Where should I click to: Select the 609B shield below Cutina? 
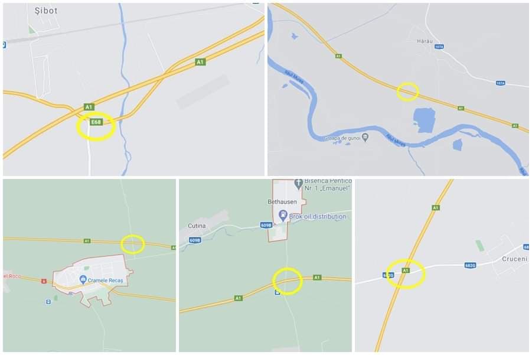click(x=195, y=240)
